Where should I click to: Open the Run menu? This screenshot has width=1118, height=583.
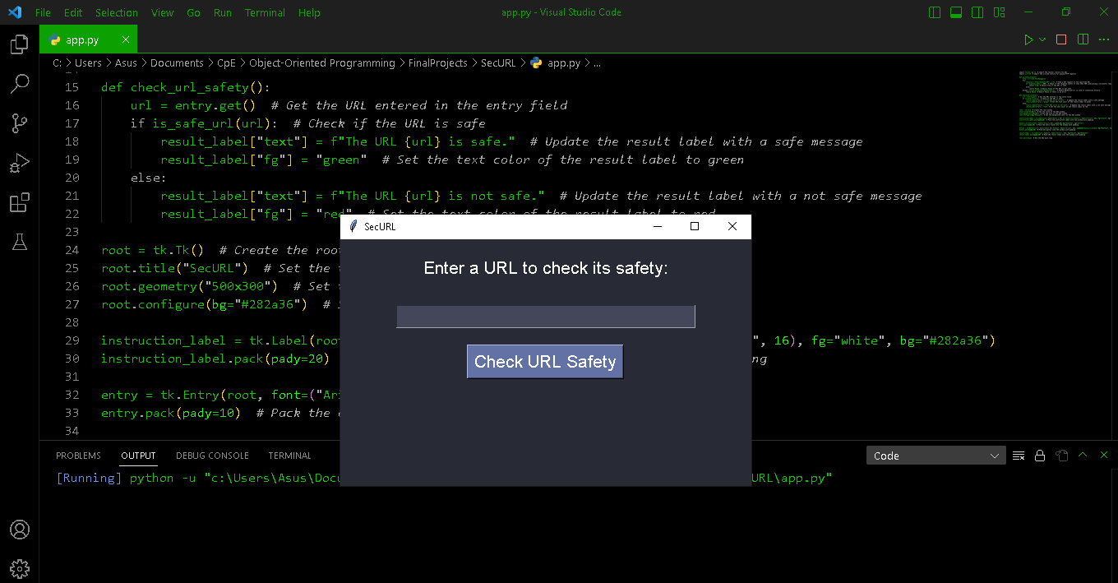pos(222,12)
